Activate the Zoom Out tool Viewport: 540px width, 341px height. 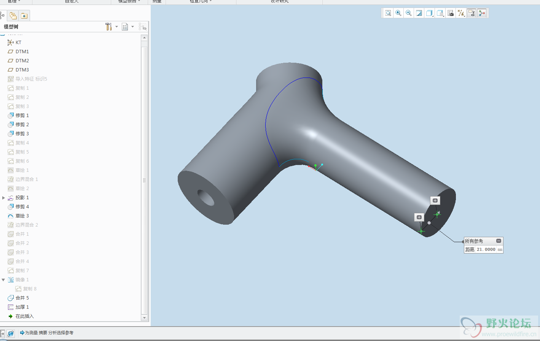pyautogui.click(x=409, y=13)
